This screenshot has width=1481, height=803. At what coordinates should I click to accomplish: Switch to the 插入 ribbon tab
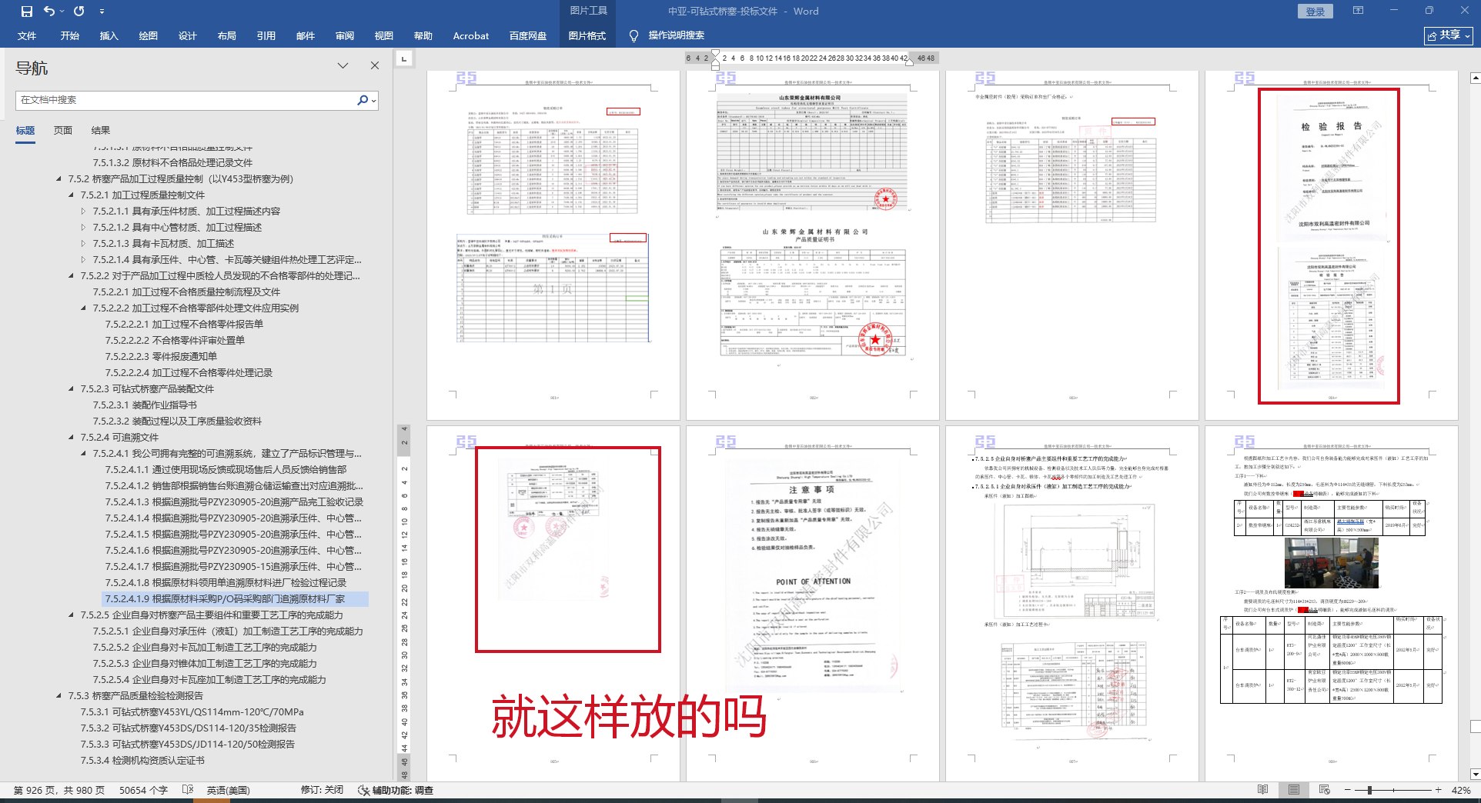click(x=109, y=36)
